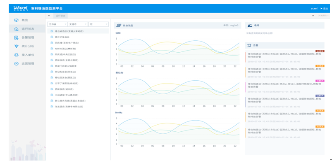Click building icon beside 维也纳酒店(无锡火车站店)
This screenshot has height=163, width=332.
52,31
